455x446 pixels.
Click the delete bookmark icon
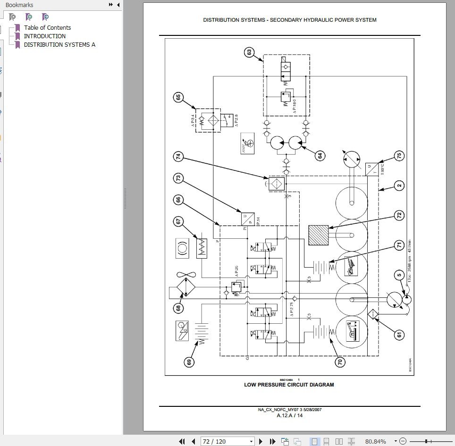coord(12,17)
